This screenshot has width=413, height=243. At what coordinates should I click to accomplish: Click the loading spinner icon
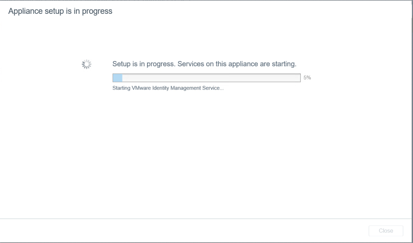(87, 64)
